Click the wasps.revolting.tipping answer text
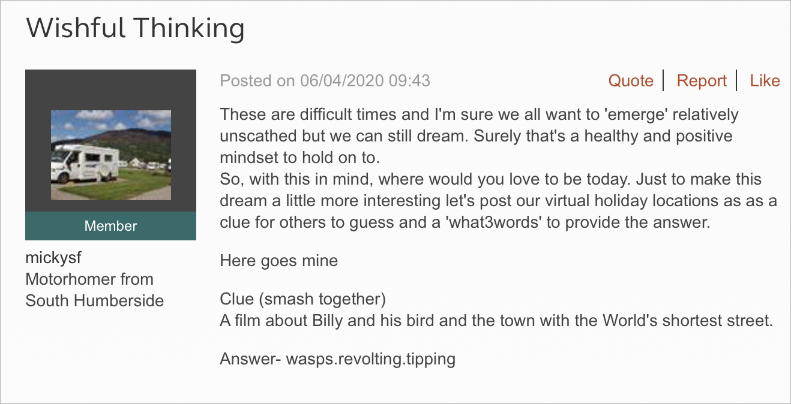This screenshot has width=791, height=404. [x=371, y=359]
